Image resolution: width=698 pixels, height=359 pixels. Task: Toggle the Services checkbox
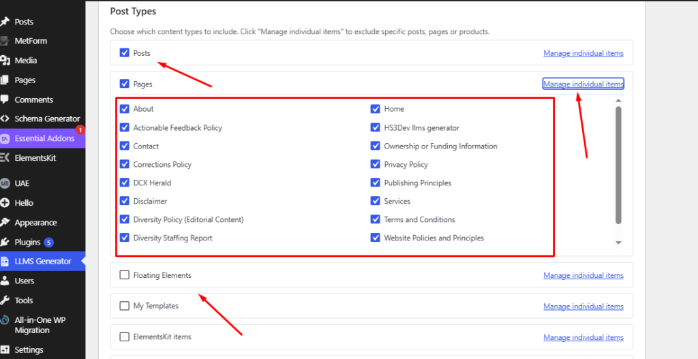376,201
